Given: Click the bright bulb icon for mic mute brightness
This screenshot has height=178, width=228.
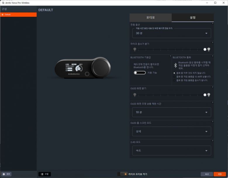Looking at the screenshot, I should [x=209, y=50].
